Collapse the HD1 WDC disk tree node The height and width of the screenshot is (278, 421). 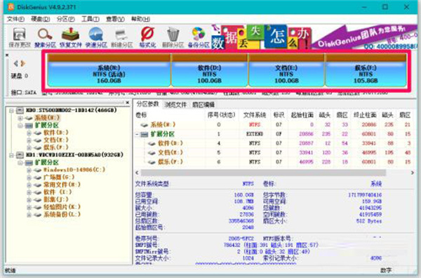pos(11,155)
